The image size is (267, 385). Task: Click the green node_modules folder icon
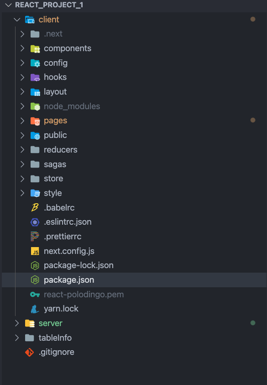[35, 106]
